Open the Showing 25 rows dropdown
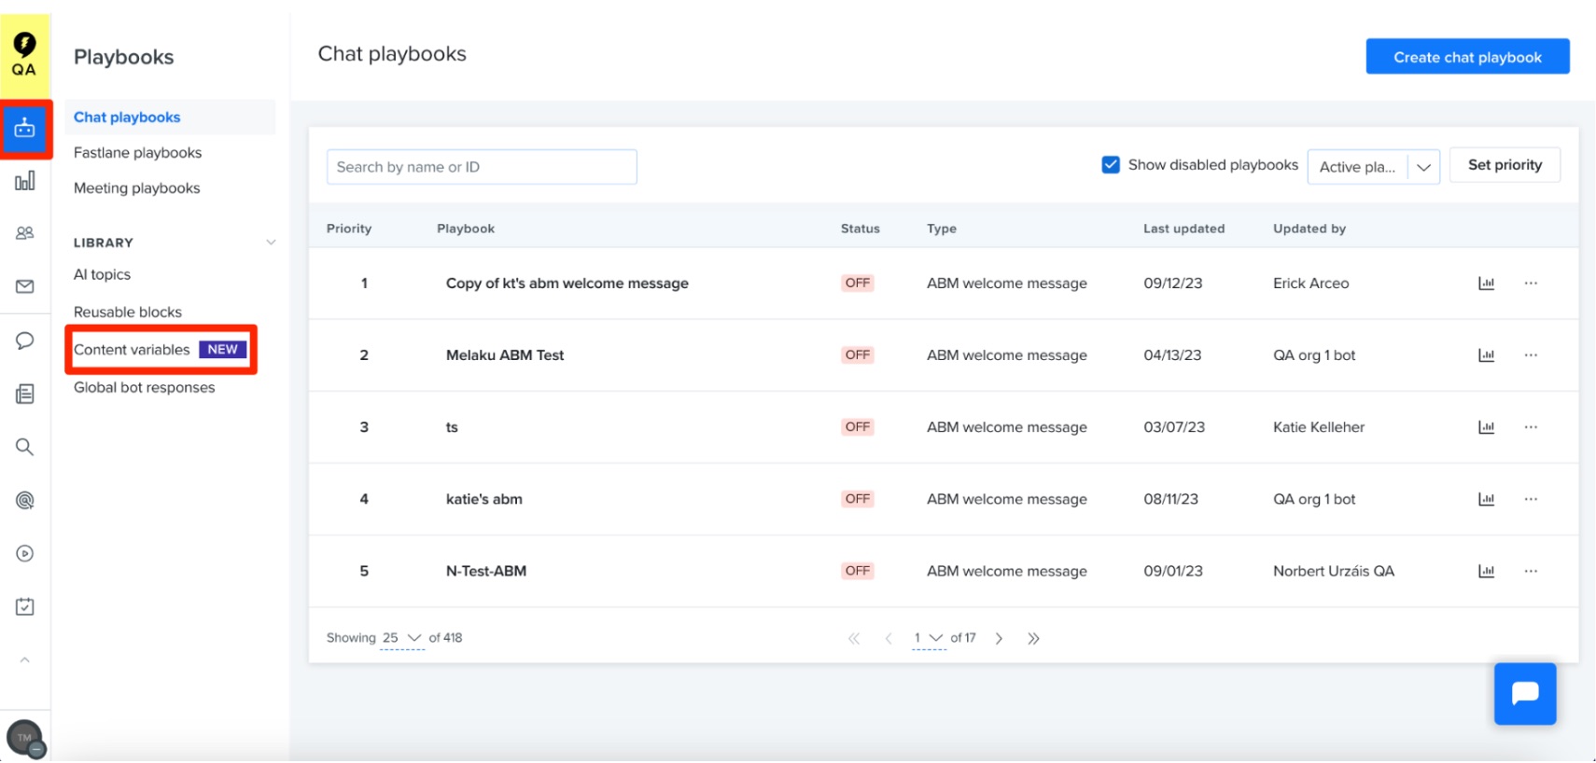1596x763 pixels. point(402,638)
